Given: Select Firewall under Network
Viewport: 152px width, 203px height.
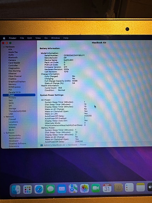Looking at the screenshot, I should (x=12, y=119).
